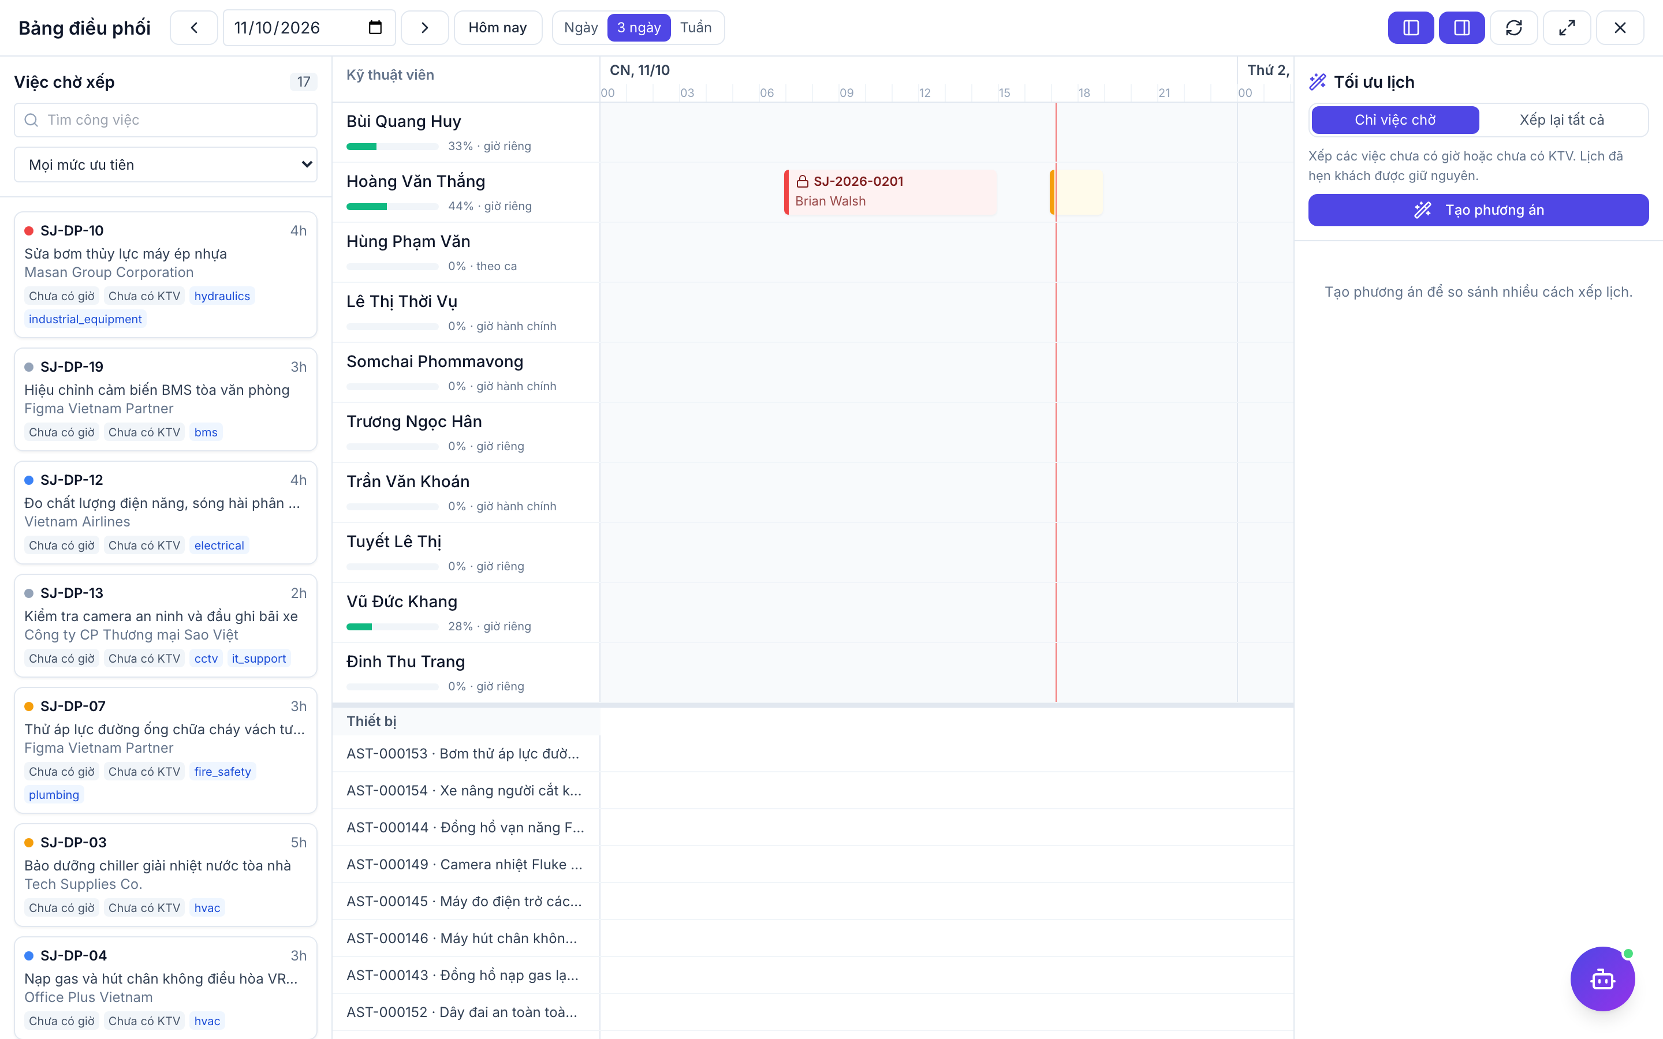Jump to Hôm nay
The width and height of the screenshot is (1663, 1039).
click(498, 28)
